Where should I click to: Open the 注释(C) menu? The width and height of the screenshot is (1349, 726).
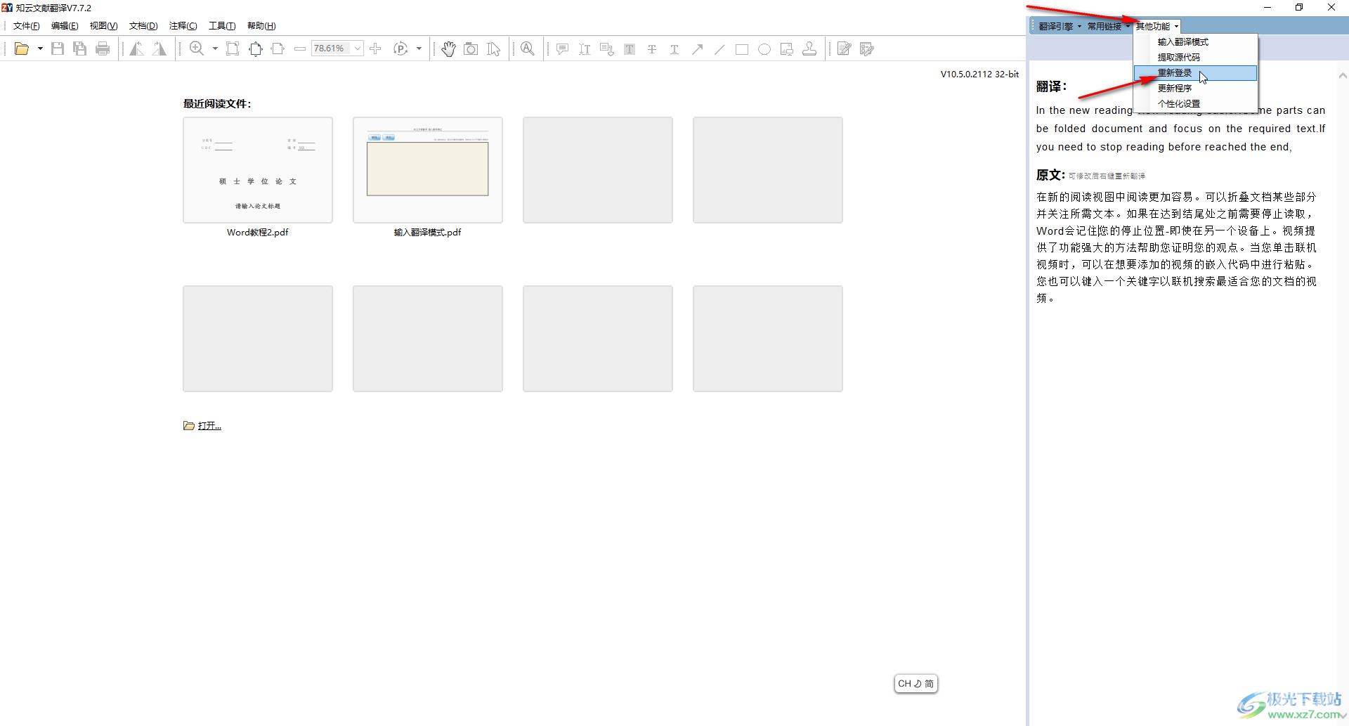pyautogui.click(x=183, y=26)
